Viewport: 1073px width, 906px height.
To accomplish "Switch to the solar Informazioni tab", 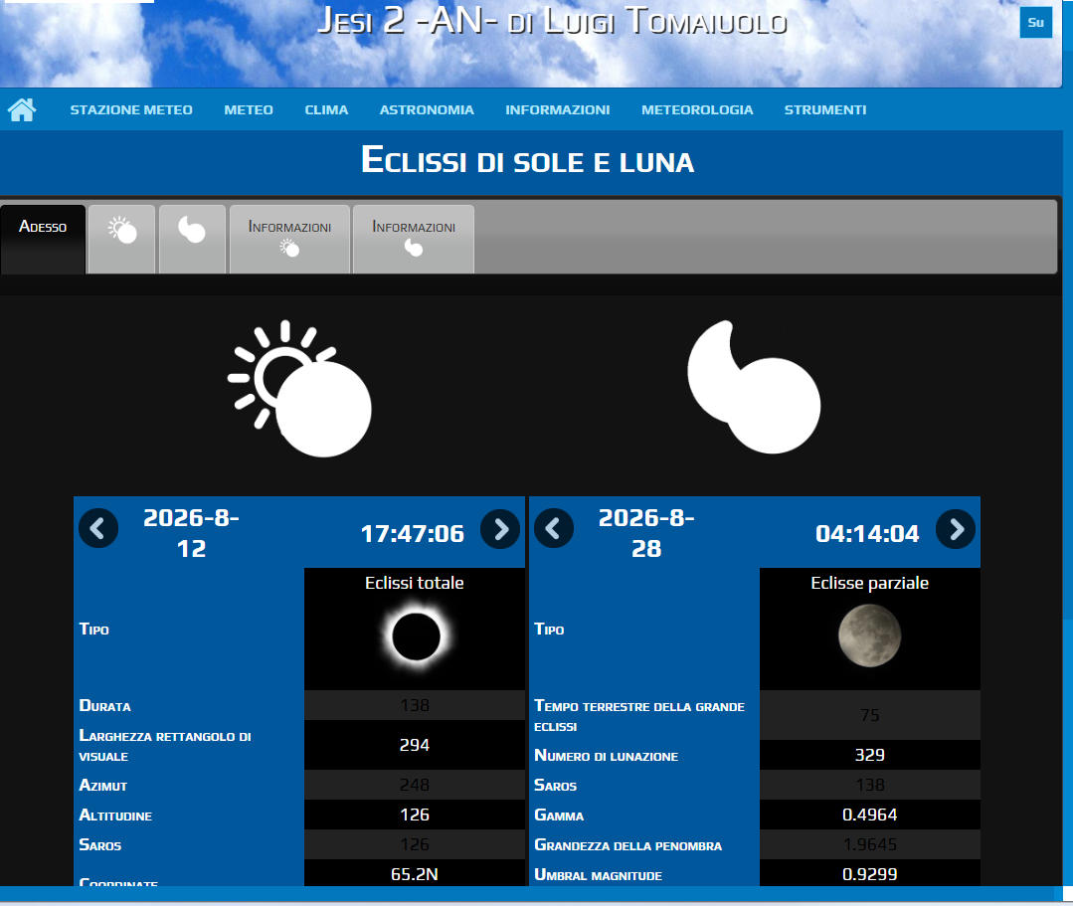I will 289,239.
